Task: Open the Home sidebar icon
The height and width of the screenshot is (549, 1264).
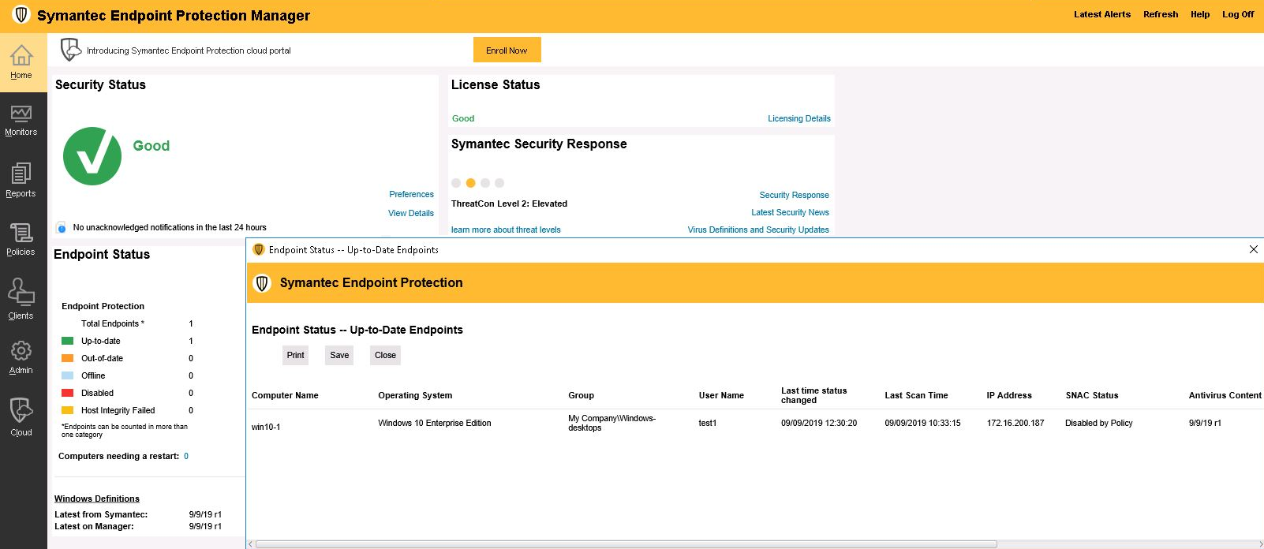Action: [x=21, y=56]
